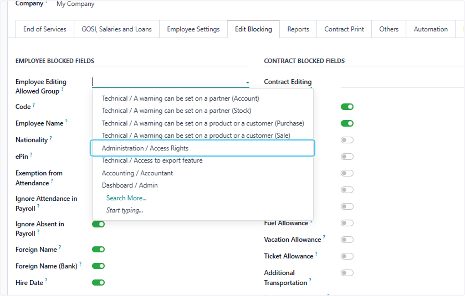The width and height of the screenshot is (465, 296).
Task: Click help icon next to Employee Name
Action: [x=66, y=121]
